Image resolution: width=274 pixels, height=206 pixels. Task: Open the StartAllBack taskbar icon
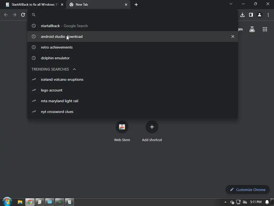click(x=70, y=202)
